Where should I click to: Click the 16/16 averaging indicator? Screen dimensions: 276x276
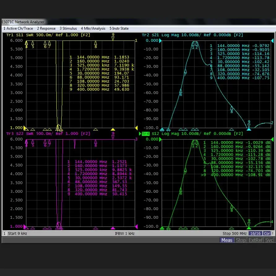tap(255, 233)
